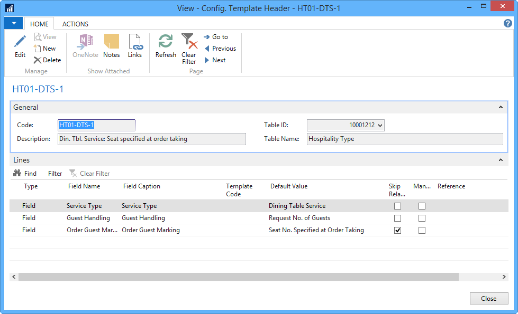The image size is (518, 314).
Task: Switch to the ACTIONS tab
Action: [75, 24]
